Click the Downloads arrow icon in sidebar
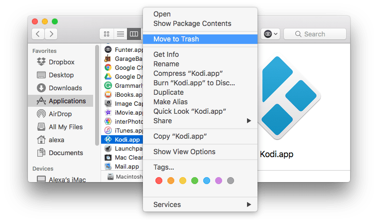 pos(41,88)
